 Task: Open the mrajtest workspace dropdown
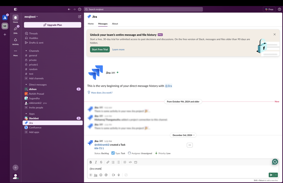click(31, 17)
